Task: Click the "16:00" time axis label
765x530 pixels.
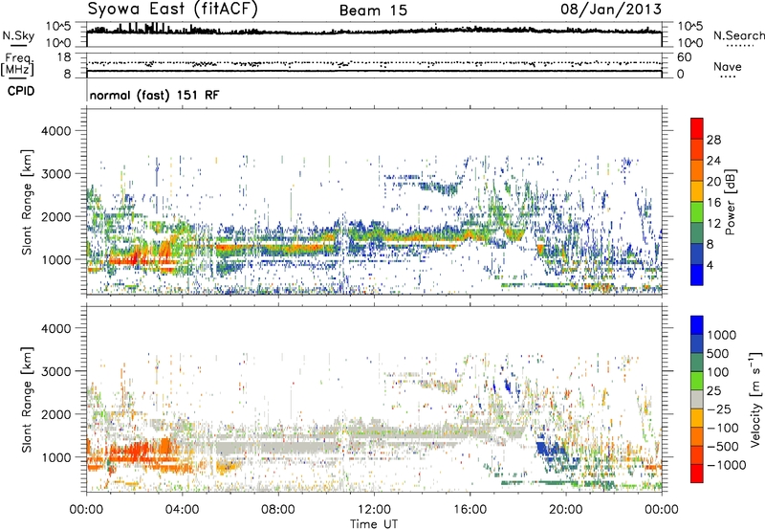Action: click(x=470, y=510)
